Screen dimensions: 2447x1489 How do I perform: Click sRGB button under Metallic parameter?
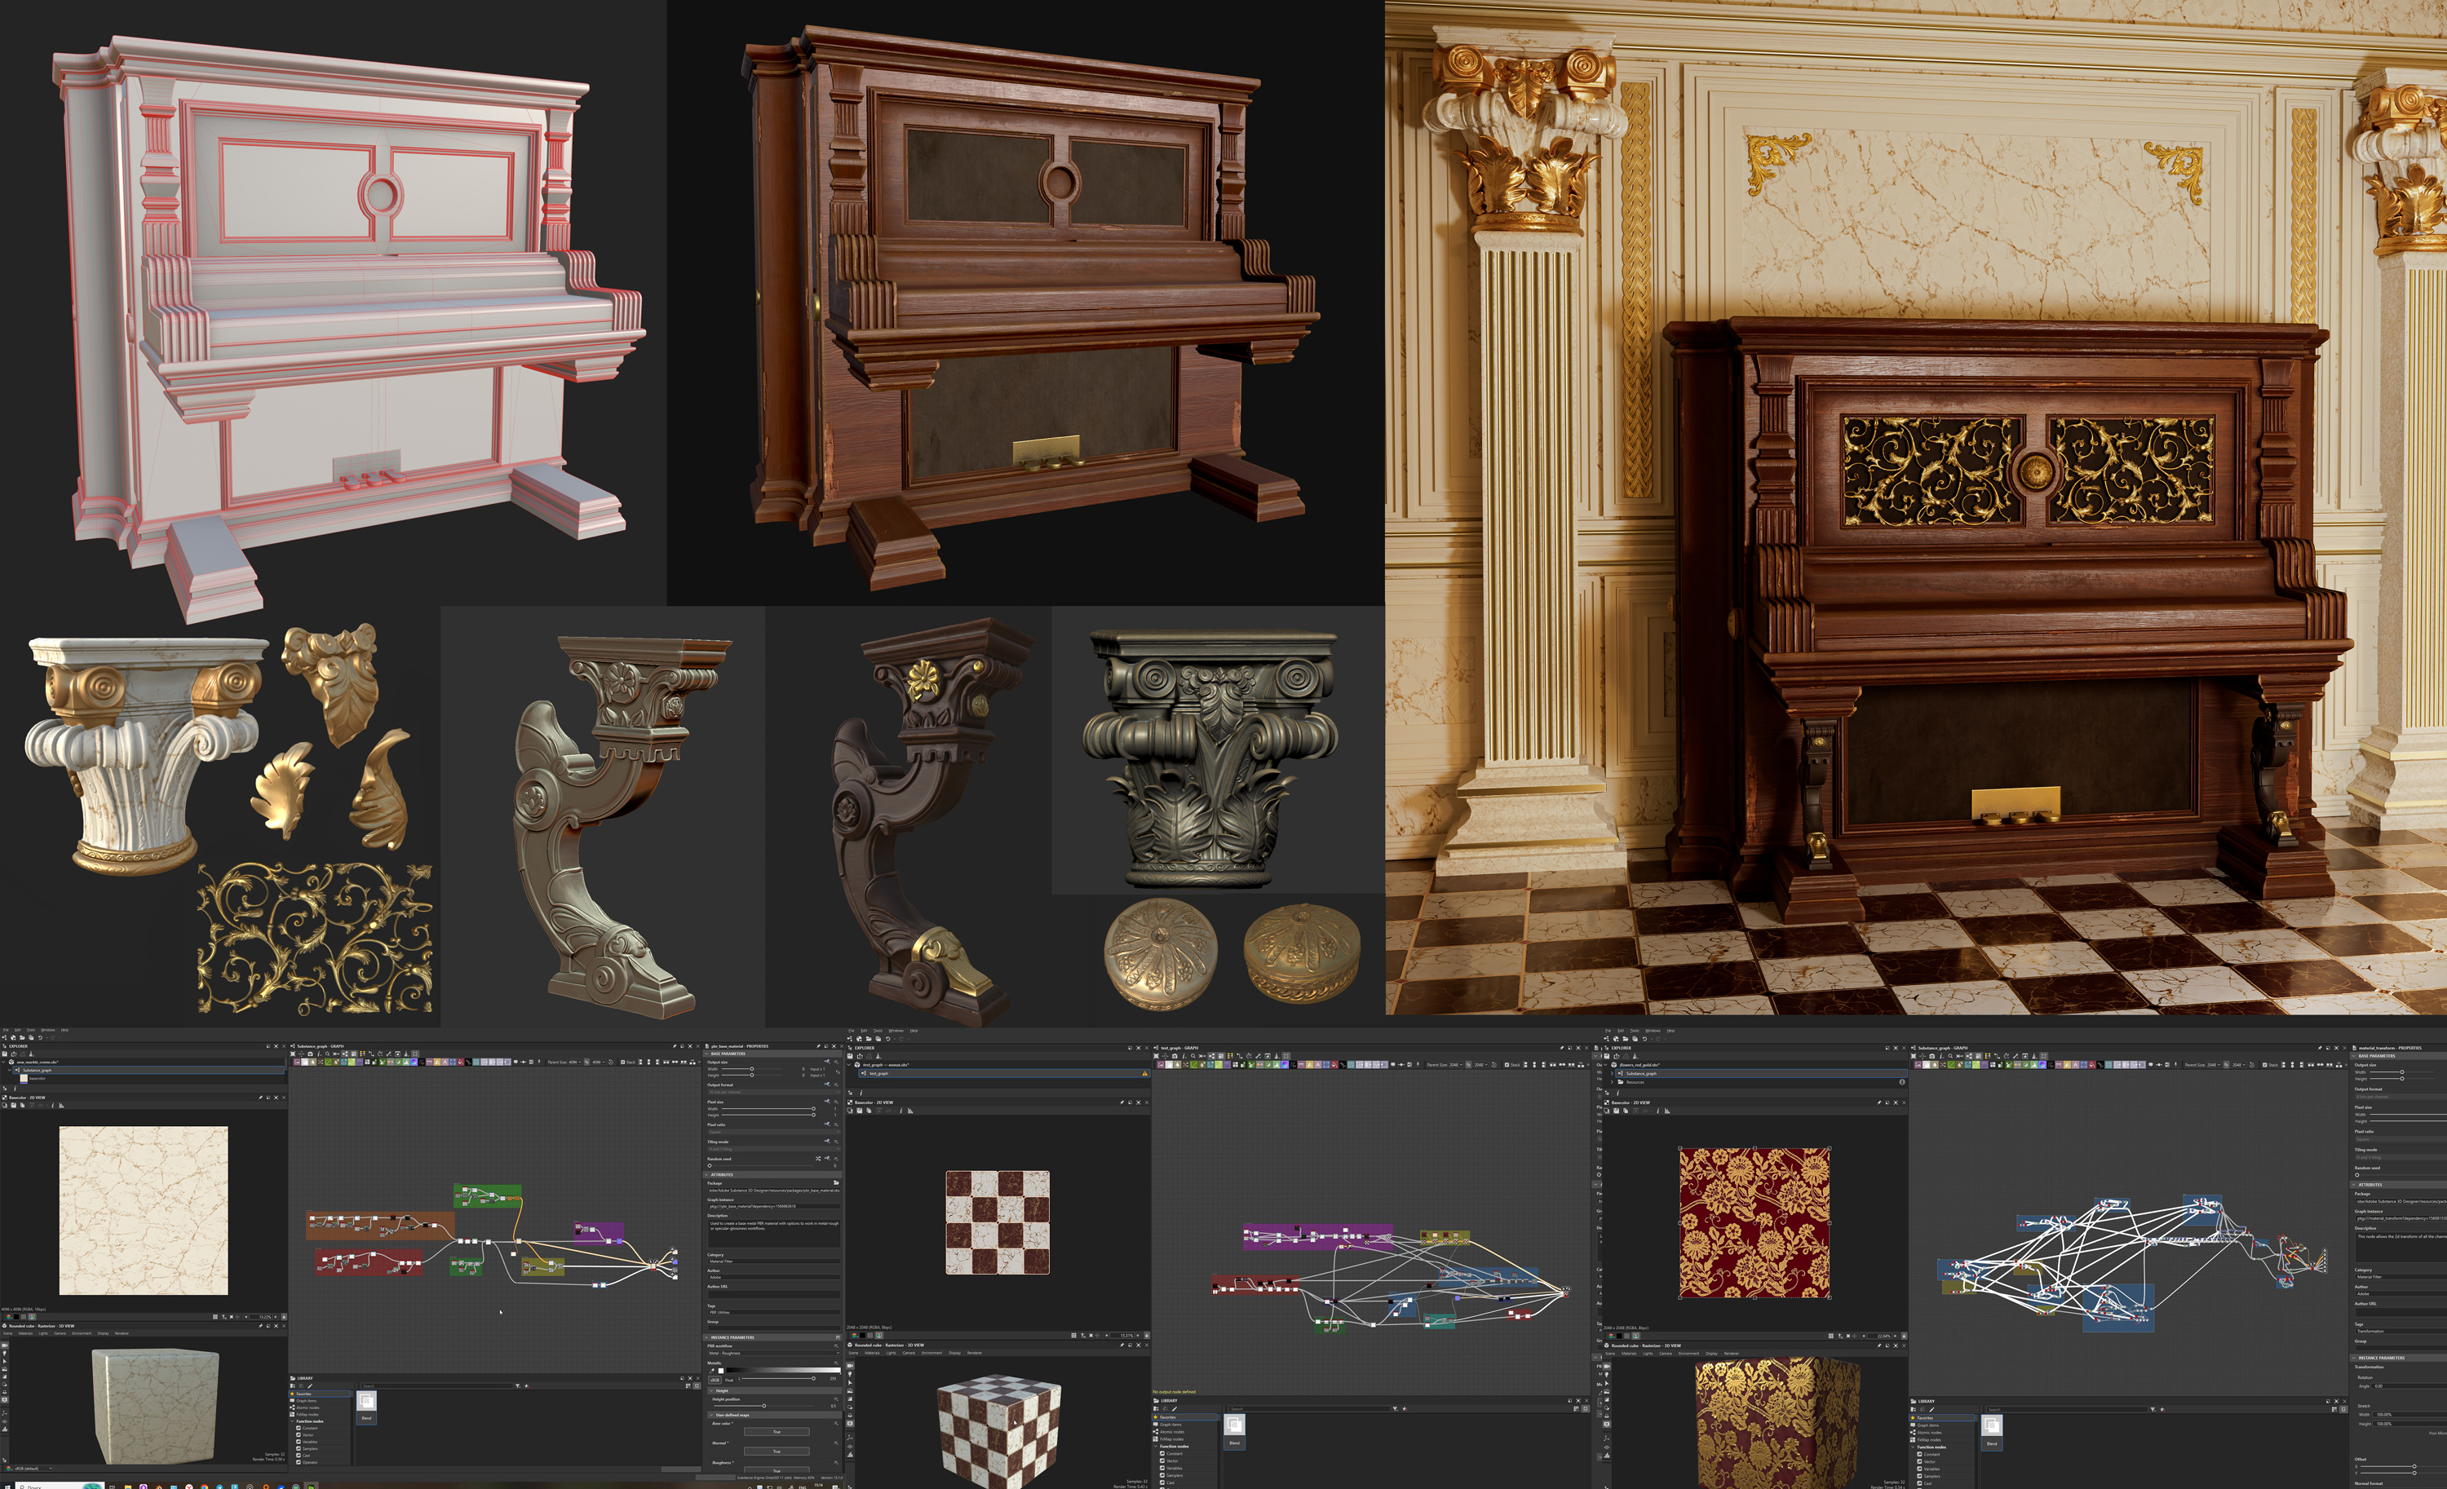(x=715, y=1380)
